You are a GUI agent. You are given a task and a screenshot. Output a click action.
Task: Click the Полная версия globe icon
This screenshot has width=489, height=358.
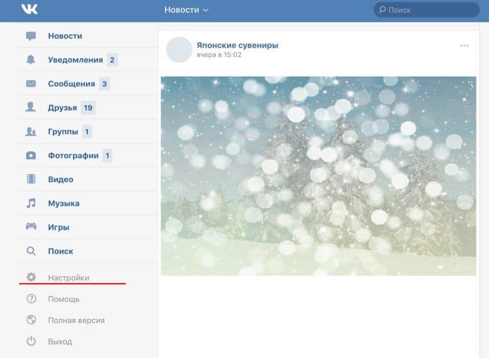pos(31,320)
